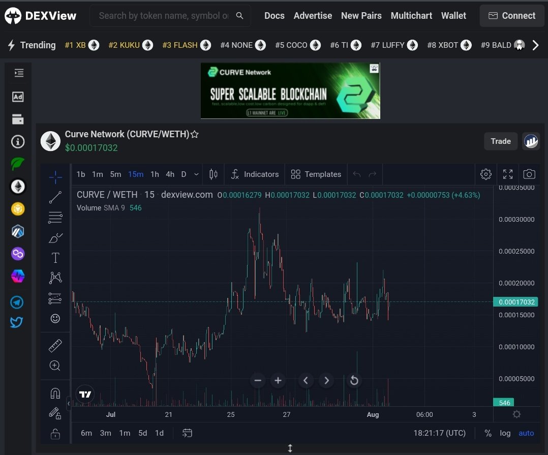548x455 pixels.
Task: Open the Wallet page
Action: [x=453, y=16]
